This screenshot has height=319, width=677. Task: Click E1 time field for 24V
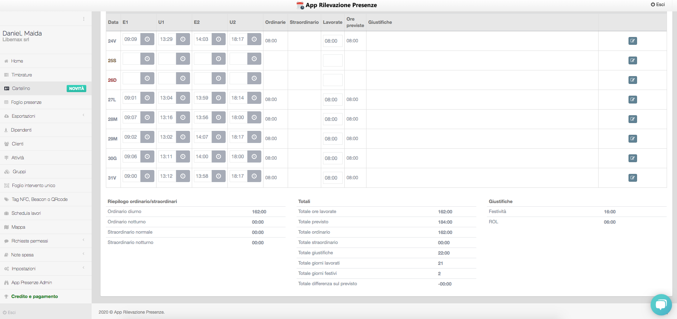pos(132,39)
